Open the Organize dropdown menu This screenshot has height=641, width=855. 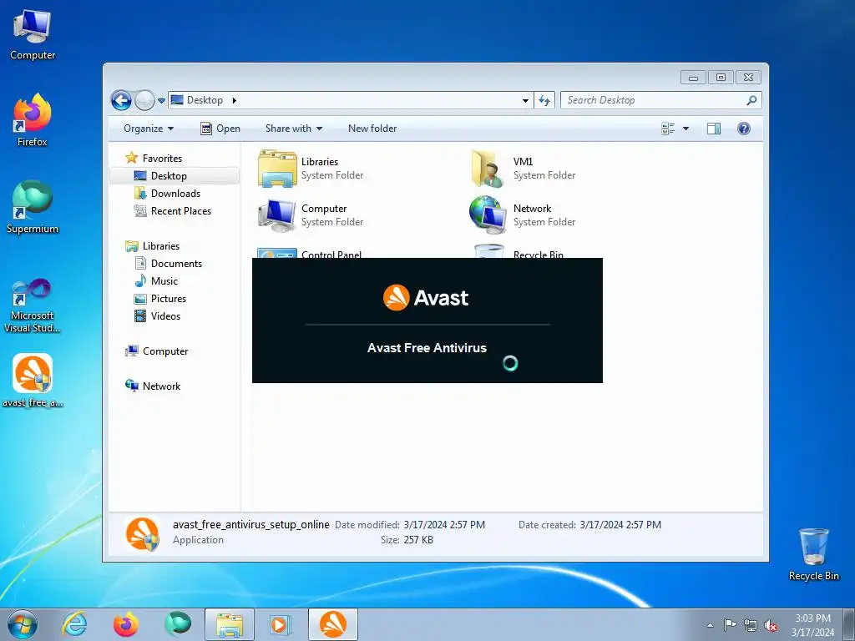pyautogui.click(x=149, y=129)
